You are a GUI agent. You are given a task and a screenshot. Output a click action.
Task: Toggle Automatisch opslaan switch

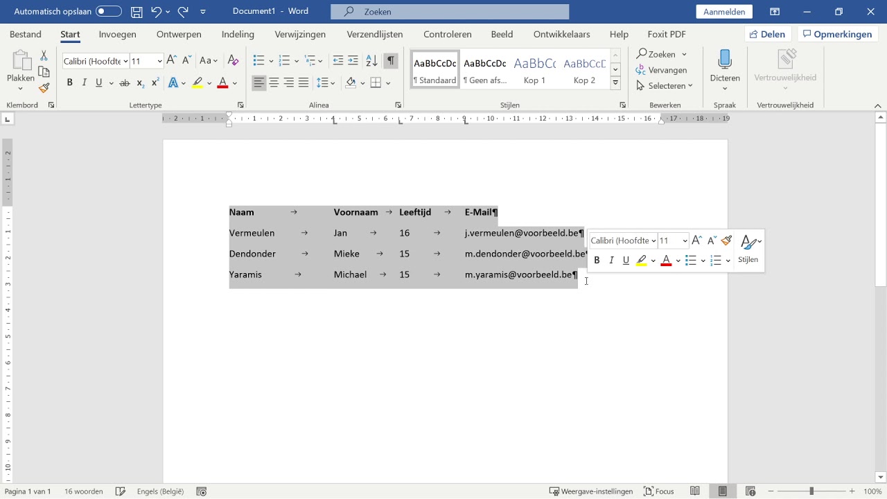[109, 12]
